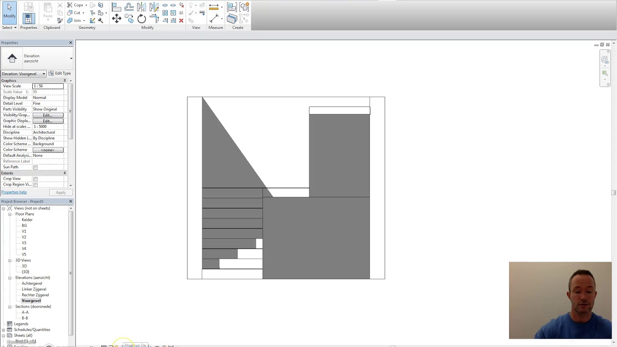This screenshot has height=347, width=617.
Task: Collapse the Sections (doorsnede) tree node
Action: (10, 307)
